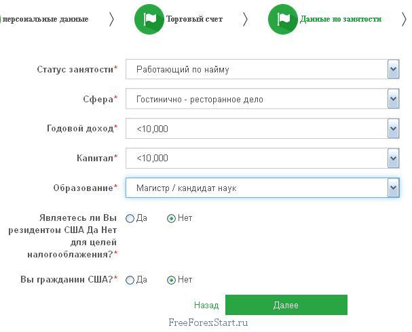Choose Да for Вы гражданин США

(130, 280)
